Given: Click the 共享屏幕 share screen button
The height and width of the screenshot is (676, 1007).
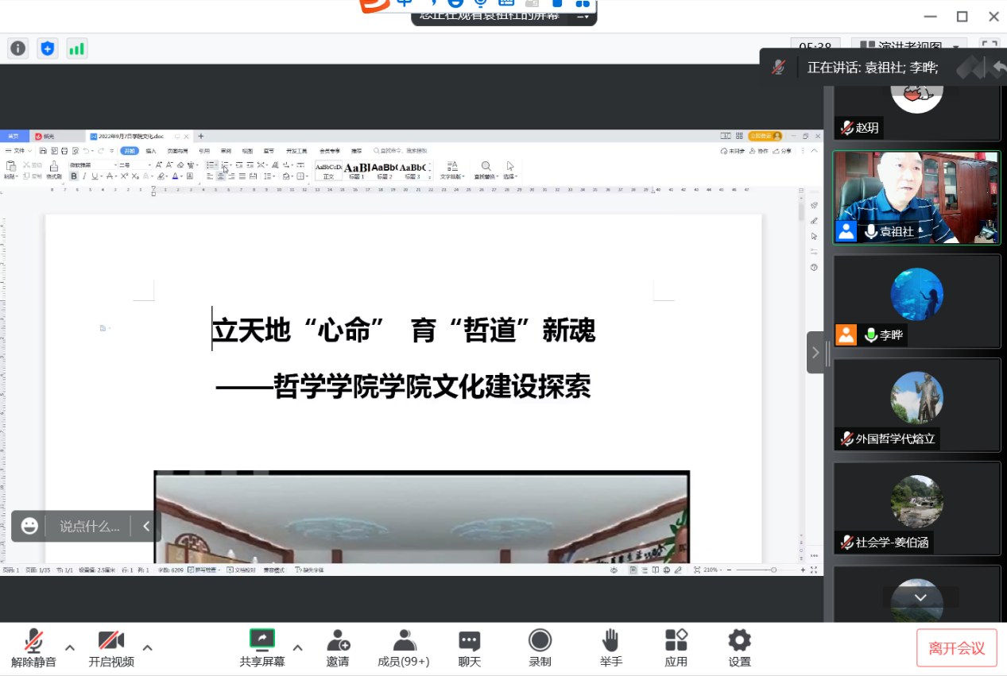Looking at the screenshot, I should [262, 647].
